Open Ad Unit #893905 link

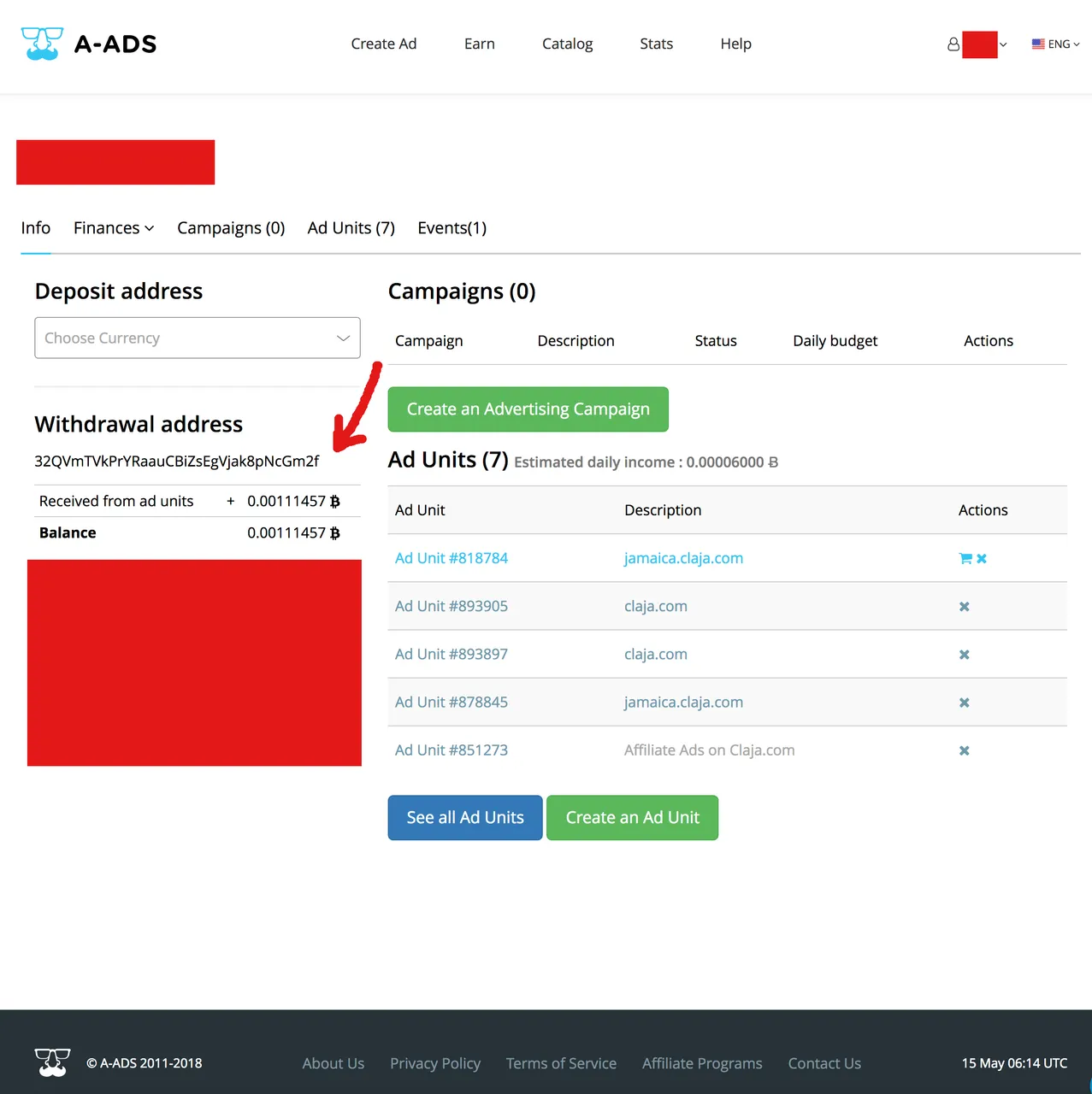pyautogui.click(x=452, y=606)
